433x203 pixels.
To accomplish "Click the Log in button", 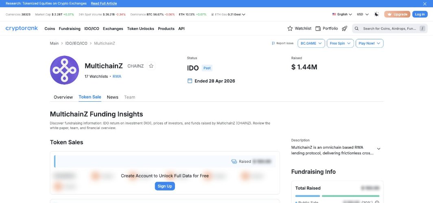I will click(x=420, y=14).
